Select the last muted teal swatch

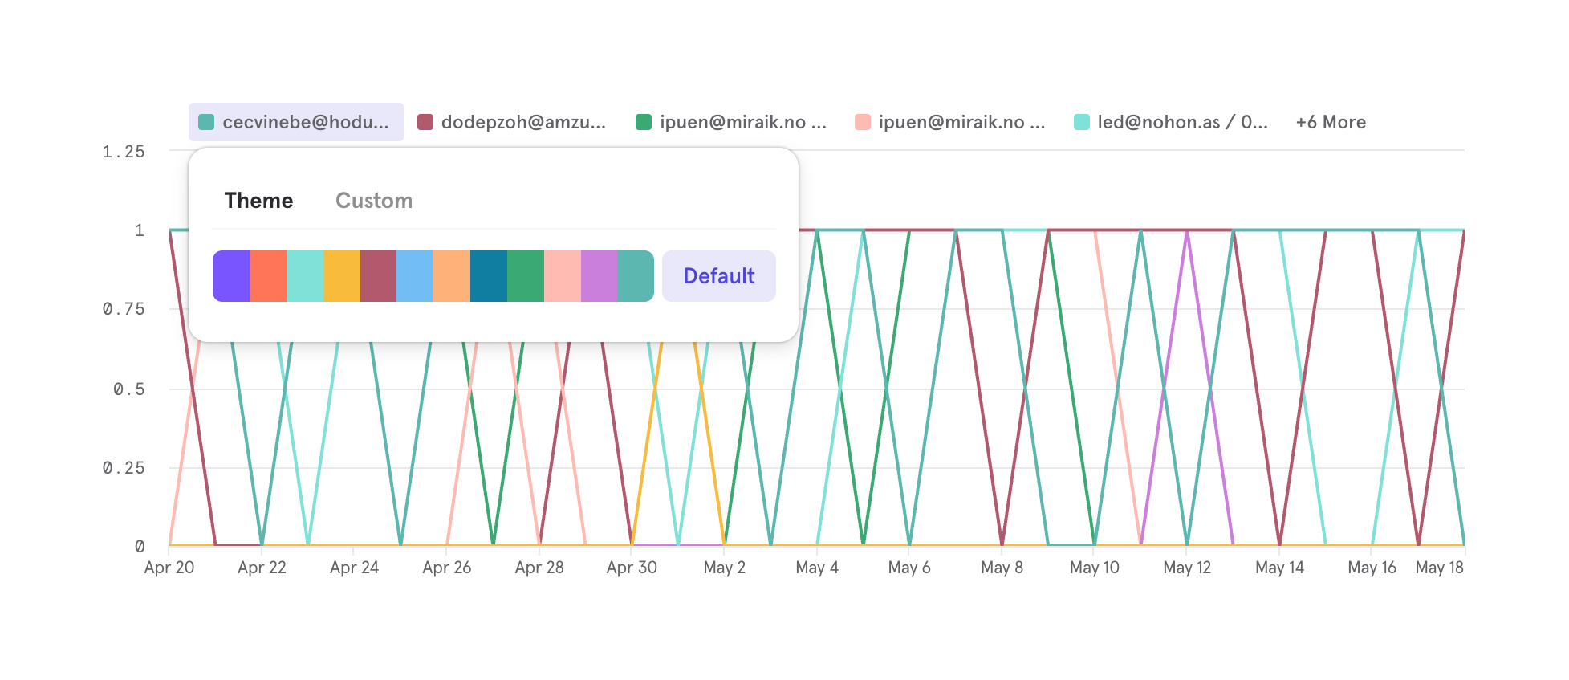(636, 276)
